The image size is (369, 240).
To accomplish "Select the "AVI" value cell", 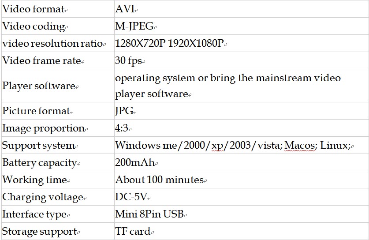I will 125,9.
